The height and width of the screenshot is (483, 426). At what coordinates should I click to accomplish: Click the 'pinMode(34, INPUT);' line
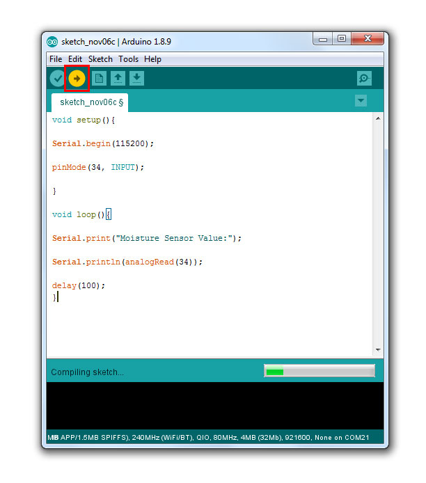(98, 167)
